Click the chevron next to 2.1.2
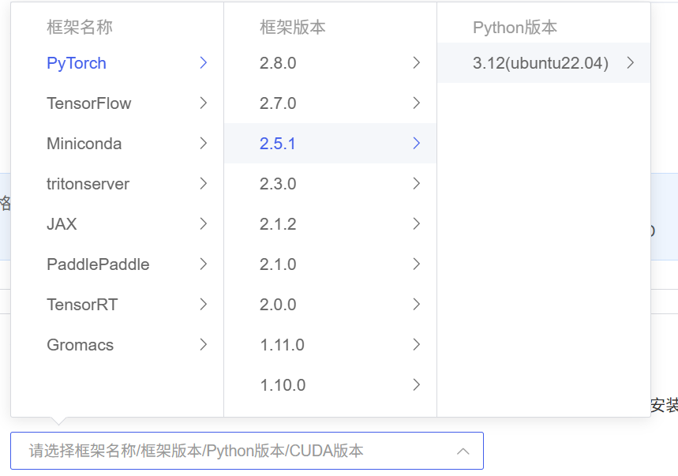Screen dimensions: 678x476 tap(417, 224)
